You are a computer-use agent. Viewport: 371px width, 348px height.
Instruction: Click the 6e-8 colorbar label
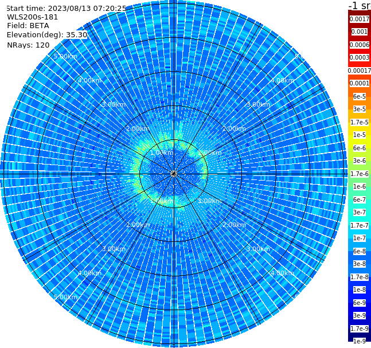pos(360,251)
